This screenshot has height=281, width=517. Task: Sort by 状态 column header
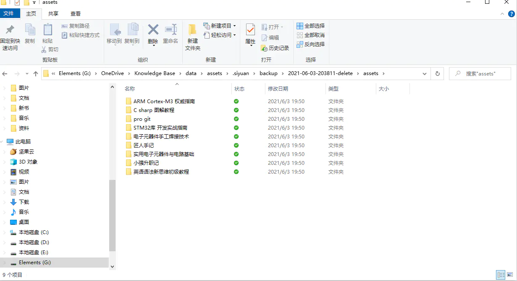tap(239, 89)
